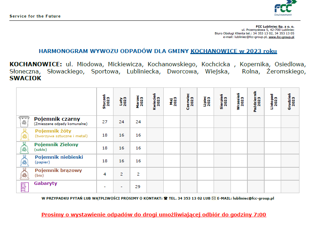This screenshot has width=312, height=225.
Task: Click the purple Gabaryty furniture icon
Action: pos(24,186)
